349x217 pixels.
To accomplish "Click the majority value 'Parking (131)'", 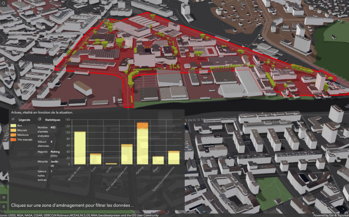I will [55, 154].
